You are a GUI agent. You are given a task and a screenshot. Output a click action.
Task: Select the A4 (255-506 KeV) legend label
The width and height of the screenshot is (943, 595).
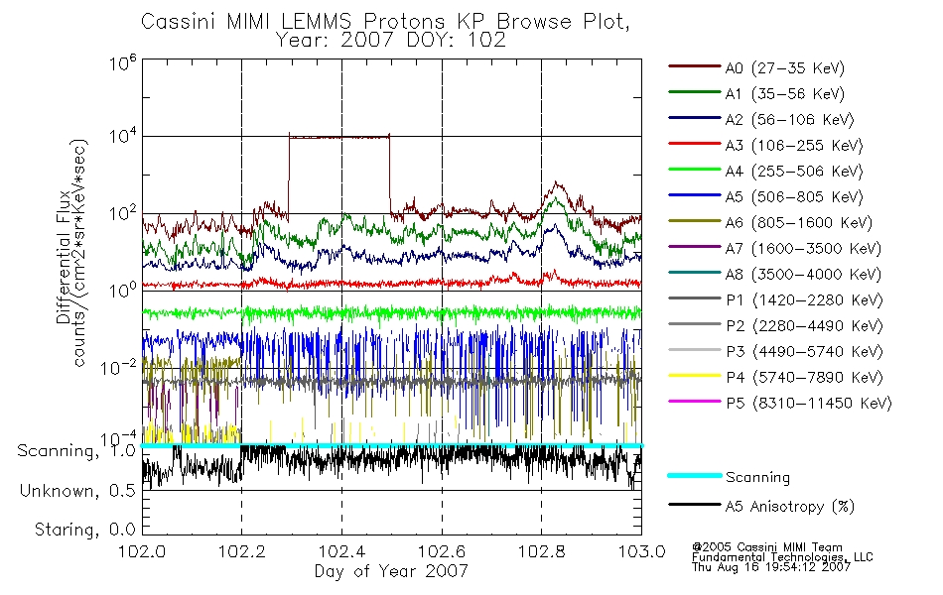tap(794, 172)
